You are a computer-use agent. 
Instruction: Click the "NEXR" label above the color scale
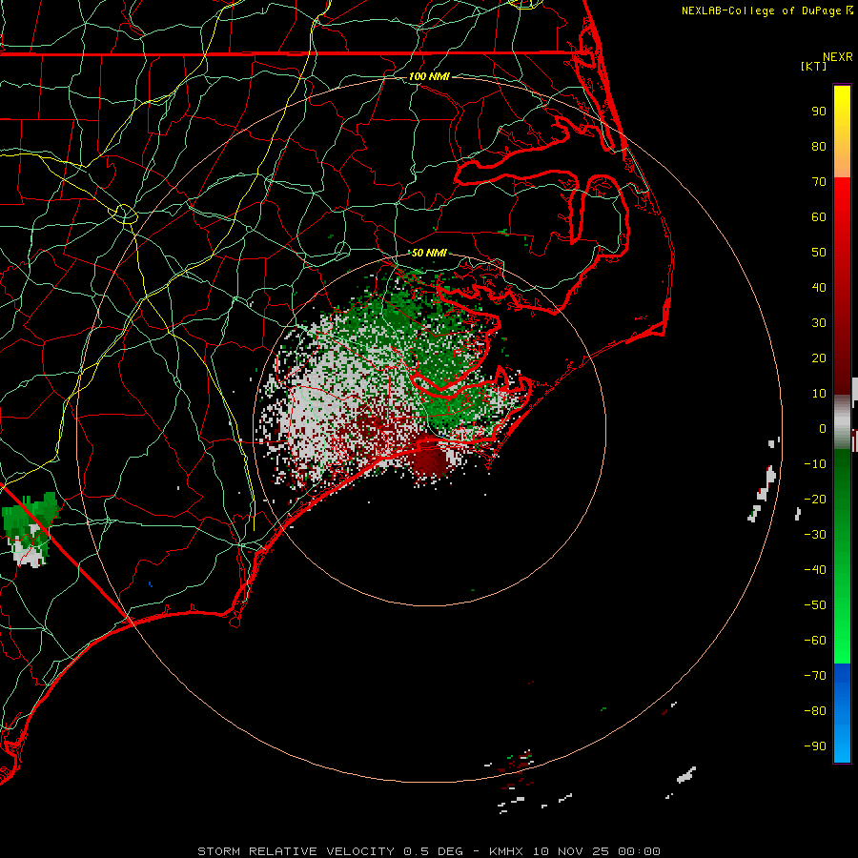pyautogui.click(x=838, y=57)
